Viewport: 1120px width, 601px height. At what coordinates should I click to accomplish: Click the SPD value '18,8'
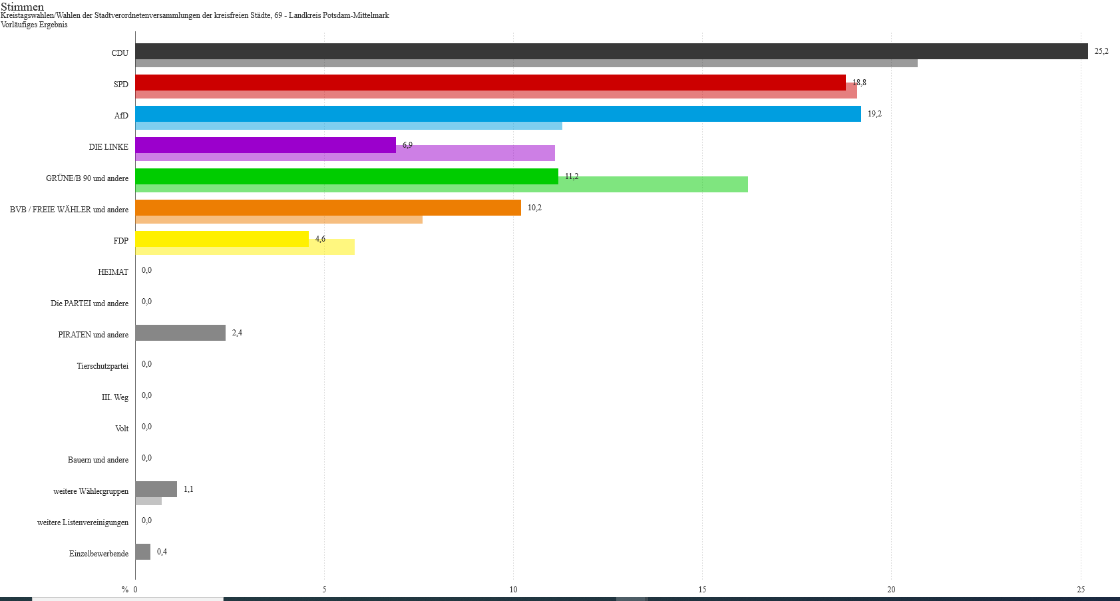(x=859, y=83)
